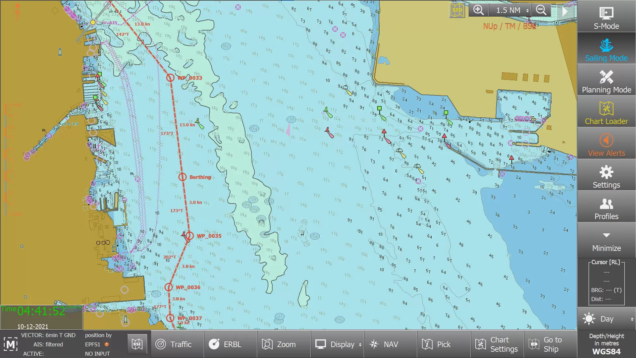Click the north arrow indicator
Screen dimensions: 636x358
18,12
